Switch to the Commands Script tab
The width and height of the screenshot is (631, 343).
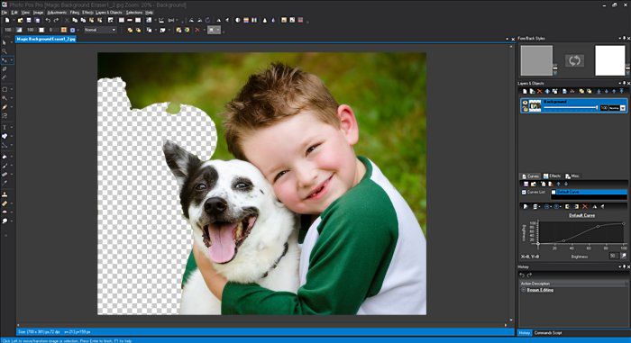[548, 333]
